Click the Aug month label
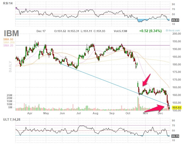The image size is (183, 144). point(95,113)
